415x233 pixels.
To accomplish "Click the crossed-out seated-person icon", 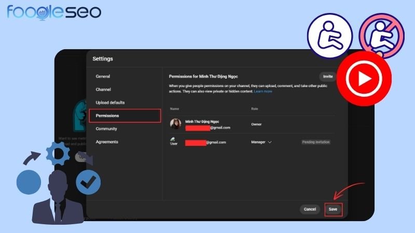I will click(381, 36).
